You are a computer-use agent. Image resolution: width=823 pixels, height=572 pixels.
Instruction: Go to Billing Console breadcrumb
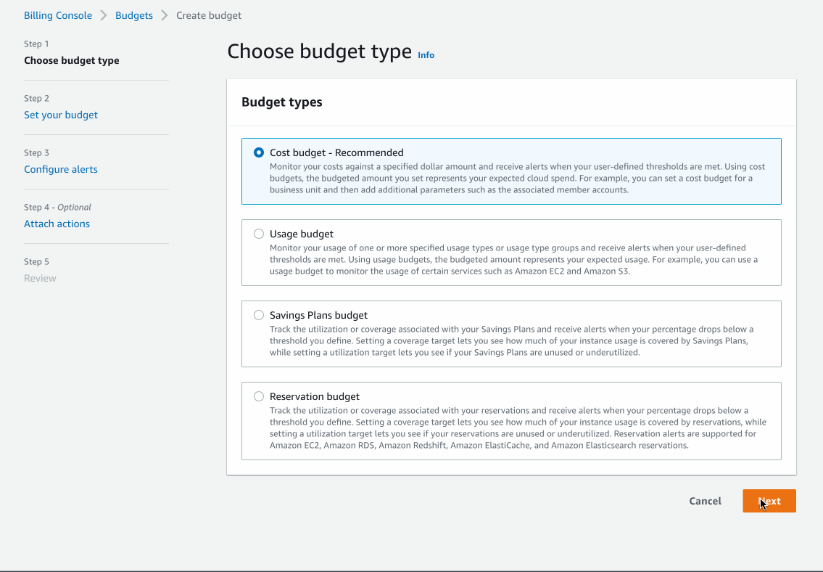[x=58, y=16]
